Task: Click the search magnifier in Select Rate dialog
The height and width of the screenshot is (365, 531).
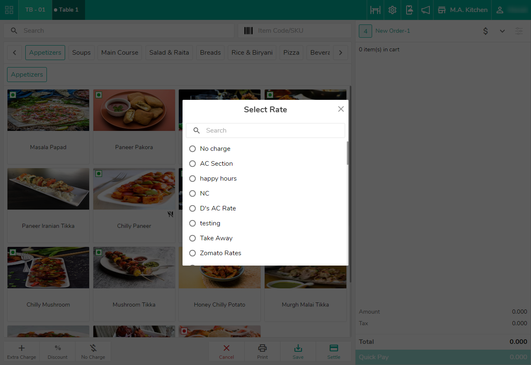Action: pyautogui.click(x=197, y=131)
